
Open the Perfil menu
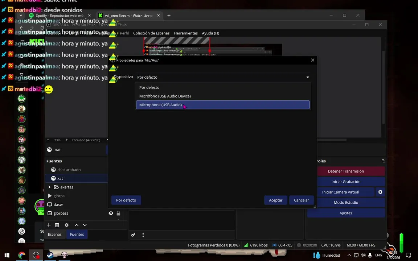[x=124, y=33]
